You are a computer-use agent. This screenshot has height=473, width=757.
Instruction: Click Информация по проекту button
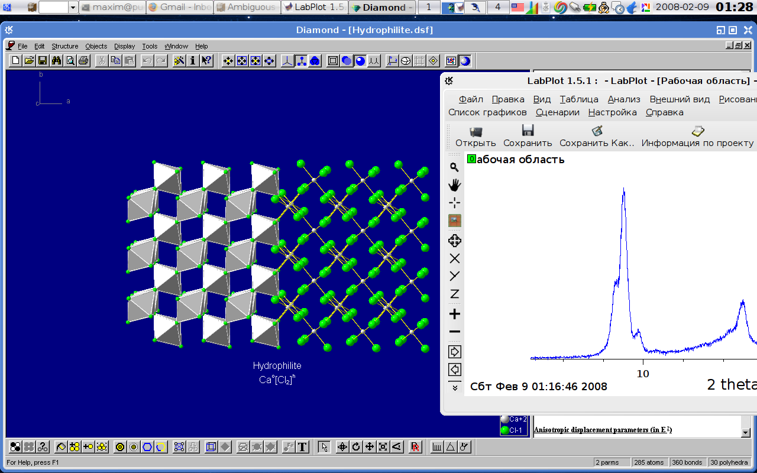click(x=698, y=136)
